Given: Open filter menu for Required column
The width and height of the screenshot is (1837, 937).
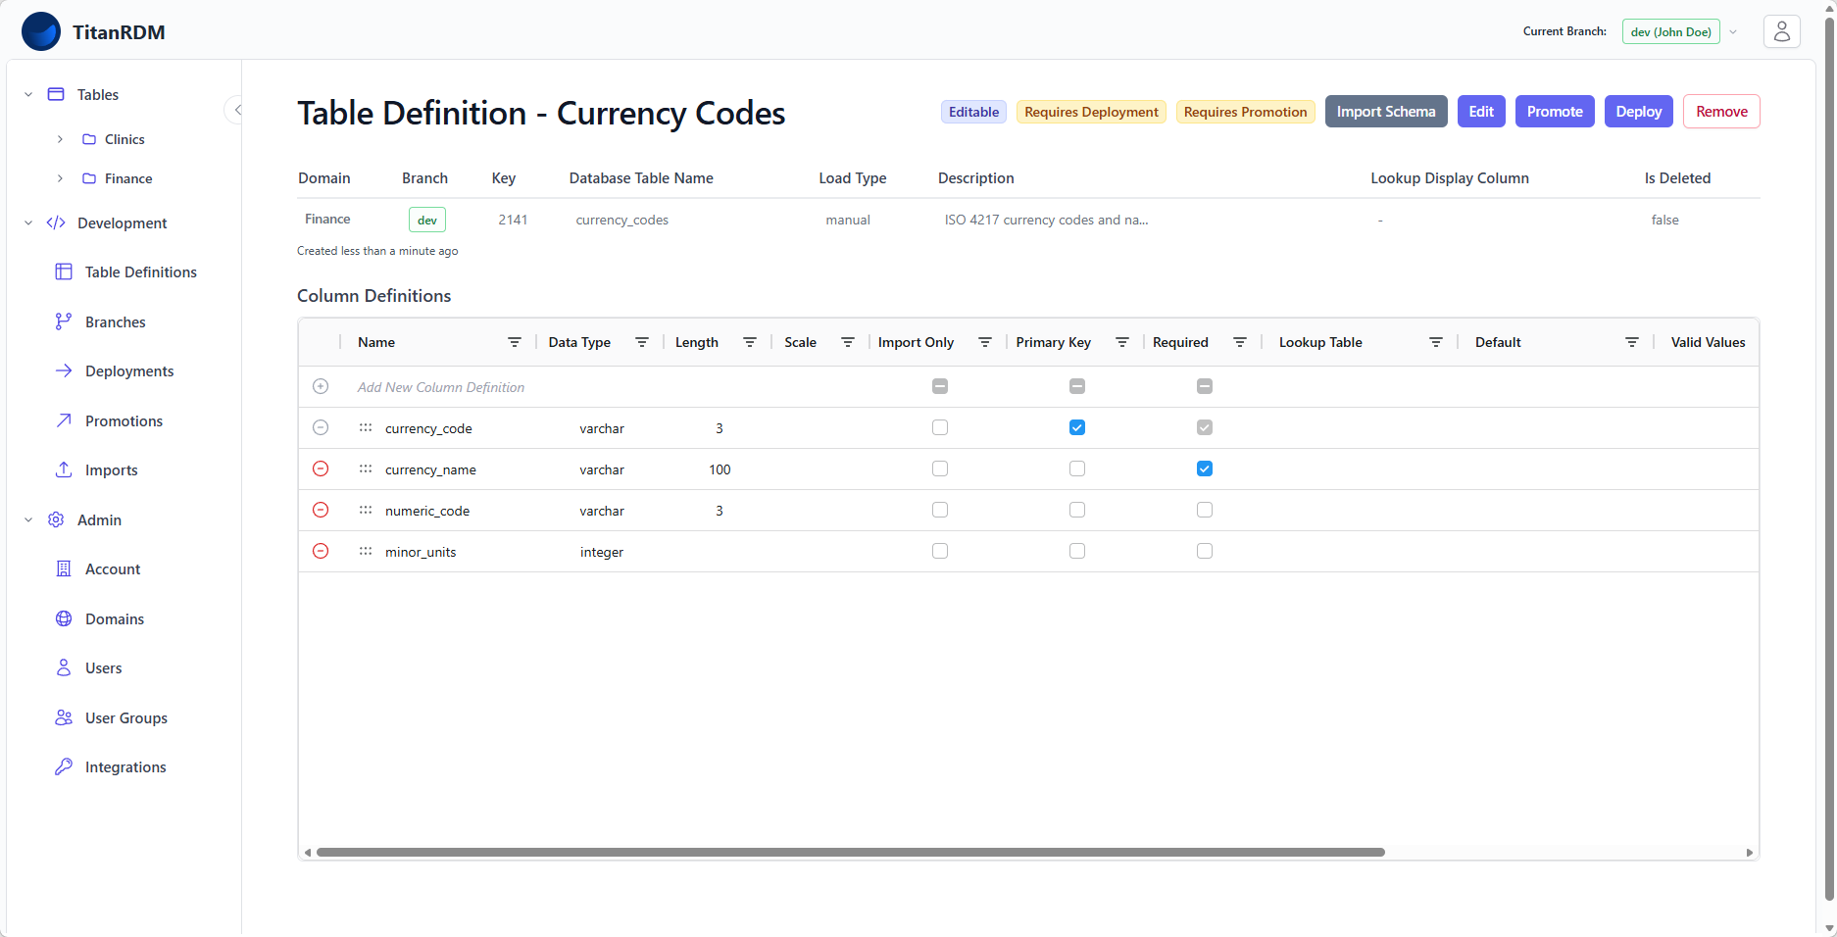Looking at the screenshot, I should [1240, 342].
